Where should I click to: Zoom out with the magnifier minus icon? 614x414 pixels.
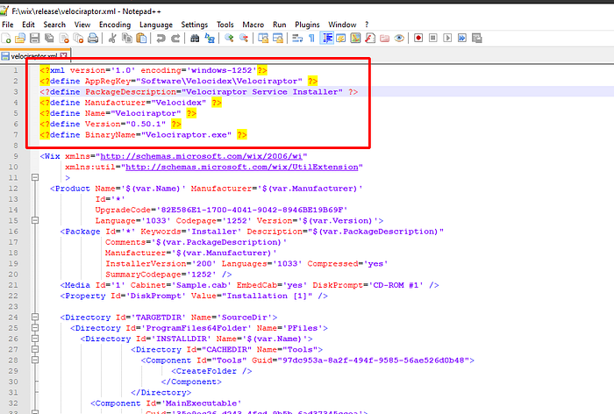tap(244, 39)
